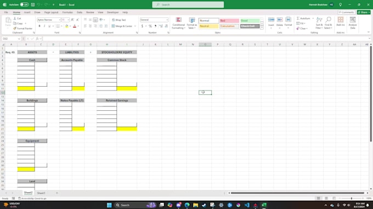Click Merge & Center

tap(122, 26)
